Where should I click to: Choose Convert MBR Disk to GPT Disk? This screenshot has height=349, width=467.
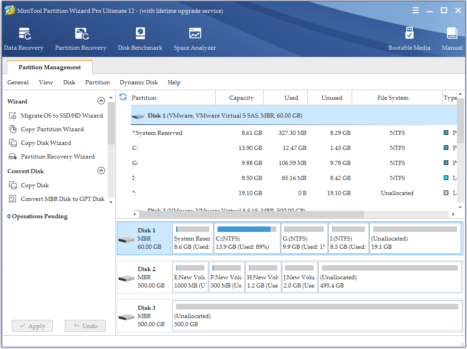[62, 199]
